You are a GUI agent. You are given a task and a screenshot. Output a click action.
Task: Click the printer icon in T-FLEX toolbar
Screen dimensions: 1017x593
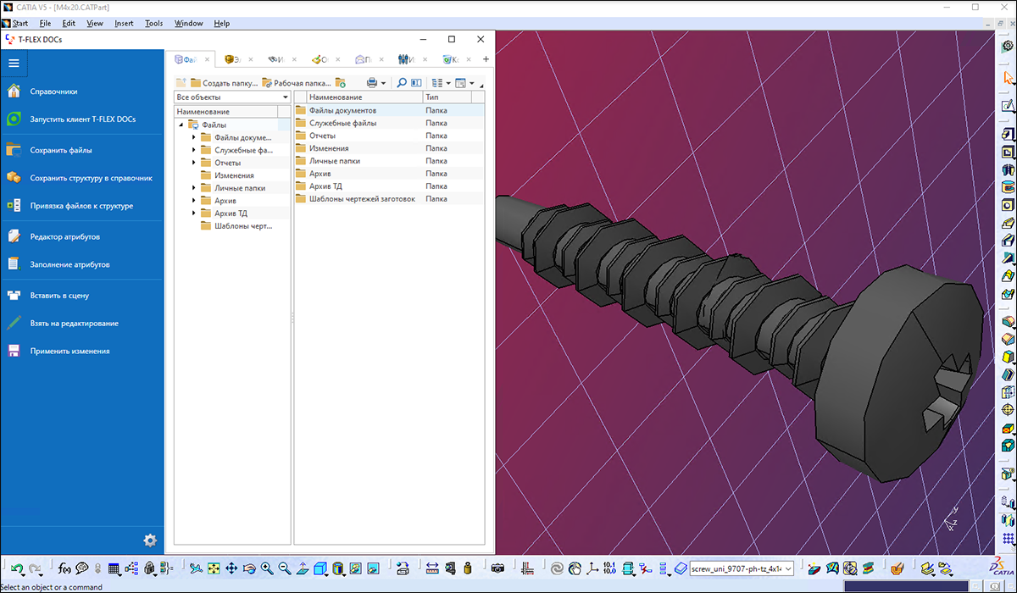(x=371, y=83)
